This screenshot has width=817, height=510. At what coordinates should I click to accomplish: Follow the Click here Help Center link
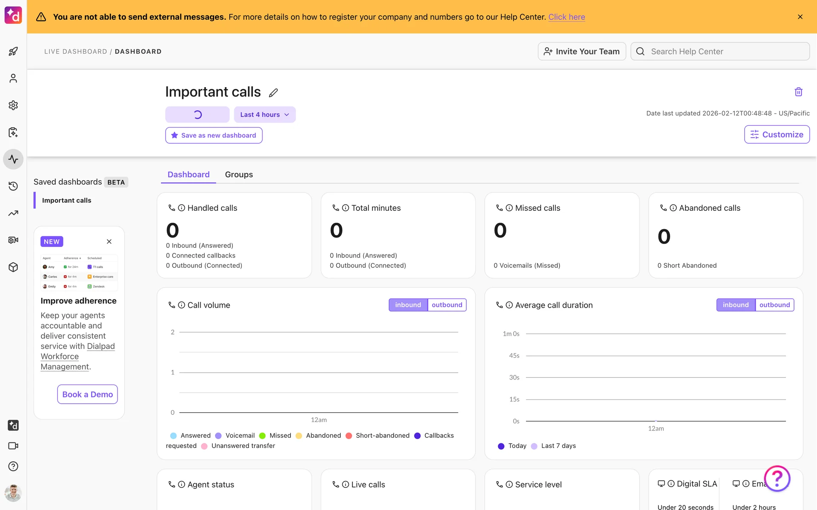click(566, 17)
